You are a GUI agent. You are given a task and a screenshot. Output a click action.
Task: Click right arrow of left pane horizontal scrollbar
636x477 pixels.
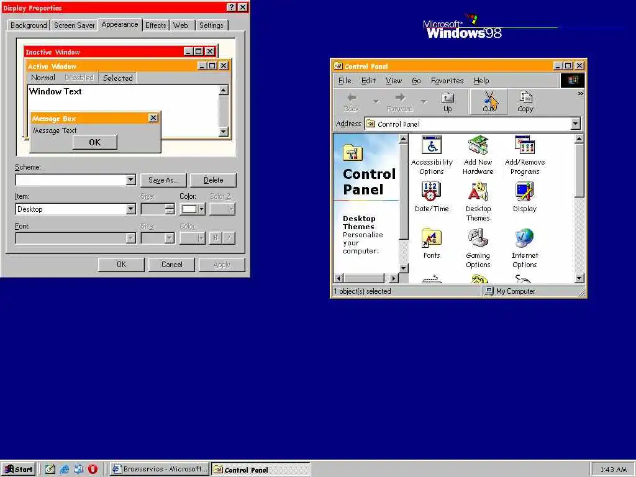(393, 278)
